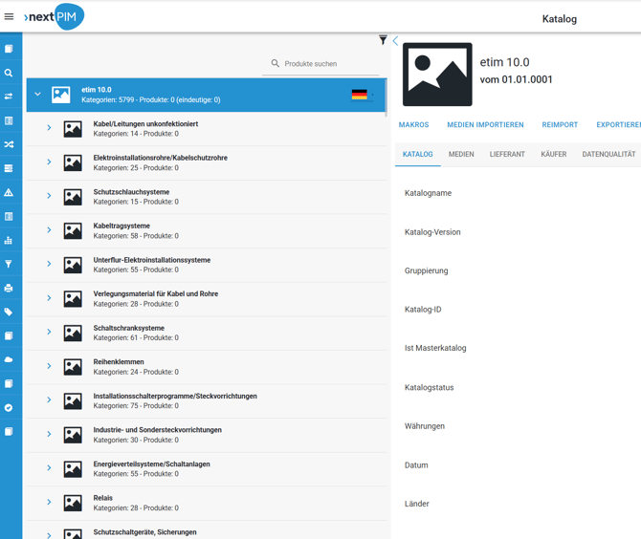Collapse the etim 10.0 catalog tree
The height and width of the screenshot is (539, 641).
[x=38, y=95]
